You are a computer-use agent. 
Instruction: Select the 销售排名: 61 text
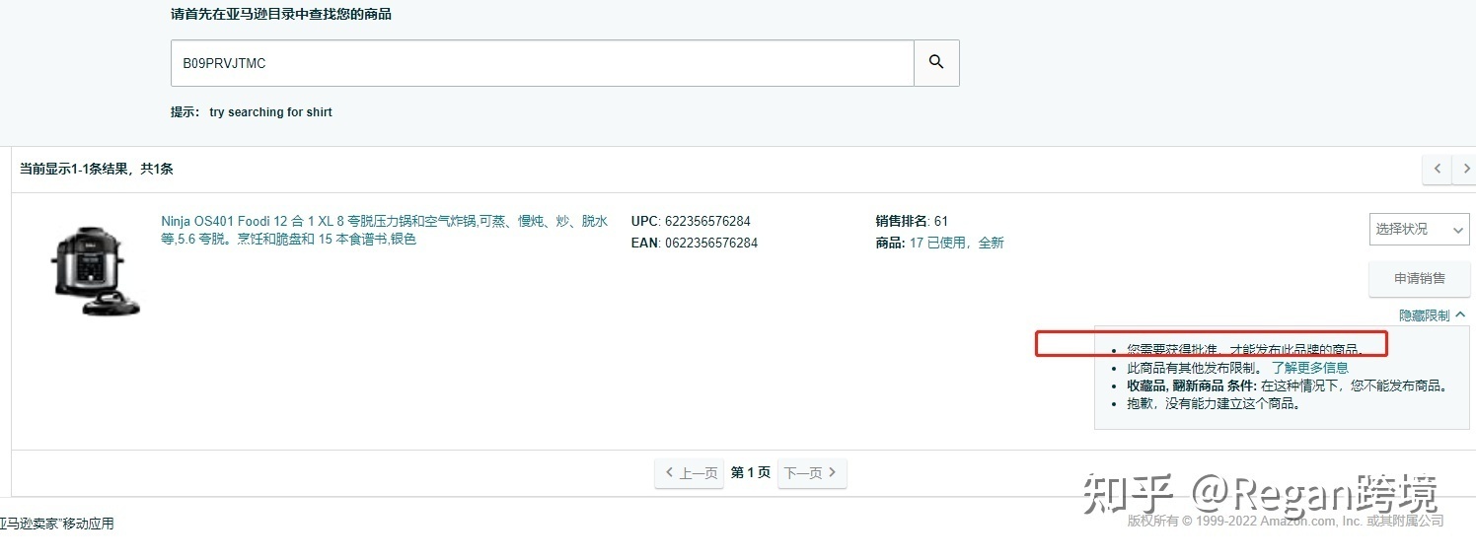(912, 221)
